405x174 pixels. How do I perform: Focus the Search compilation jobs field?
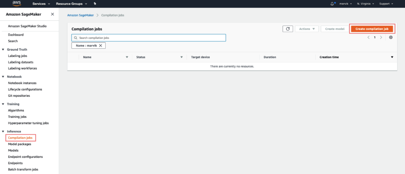[149, 38]
